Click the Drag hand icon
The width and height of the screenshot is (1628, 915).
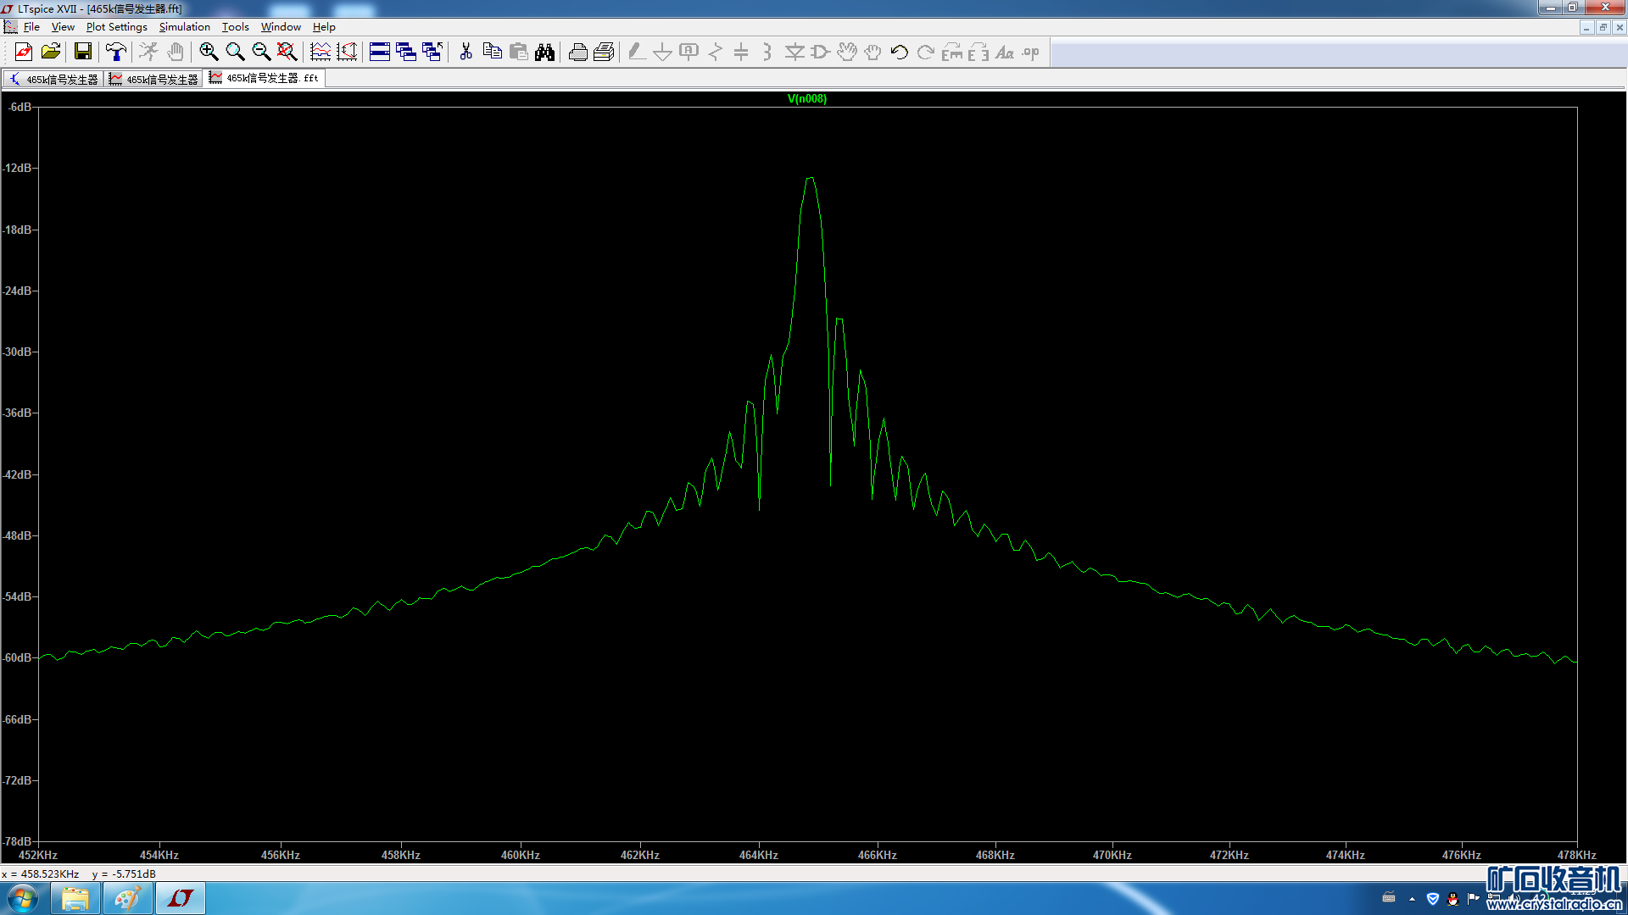[873, 53]
